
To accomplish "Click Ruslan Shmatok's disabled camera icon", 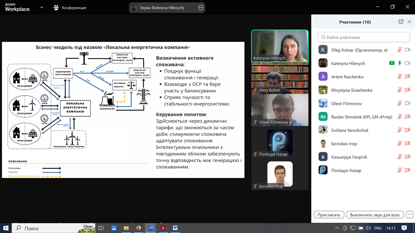I will [407, 117].
